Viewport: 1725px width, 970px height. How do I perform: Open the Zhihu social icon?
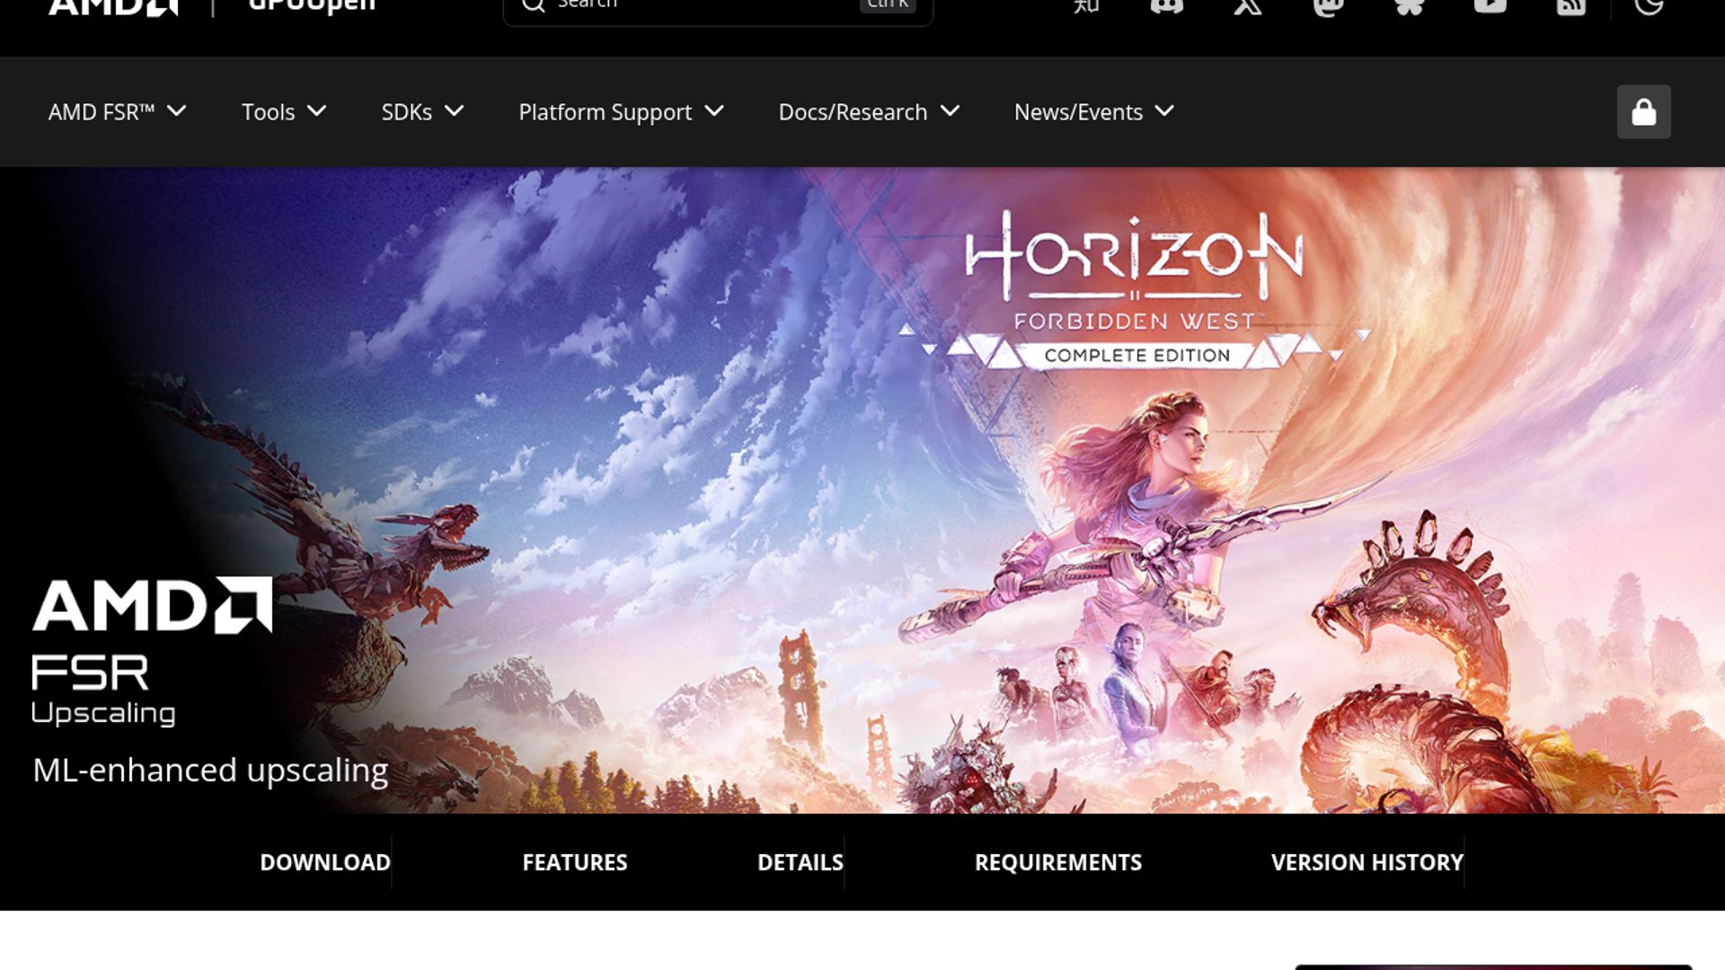point(1086,4)
